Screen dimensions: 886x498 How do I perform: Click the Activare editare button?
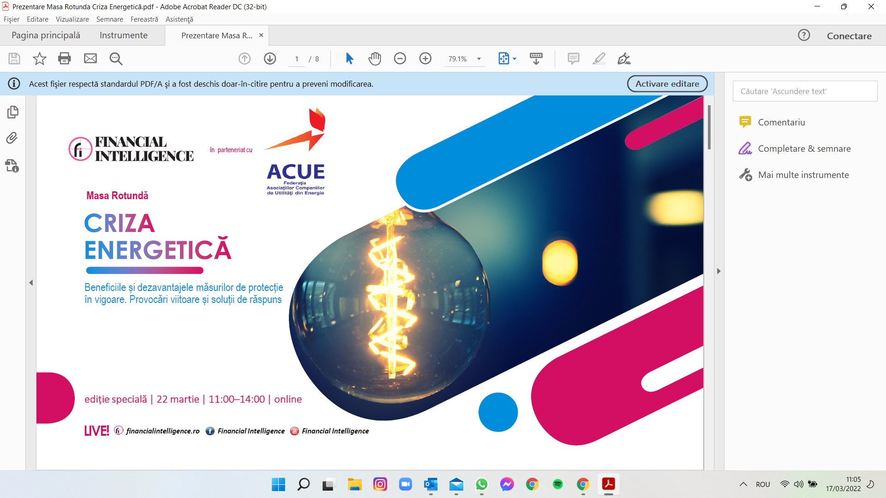click(667, 84)
